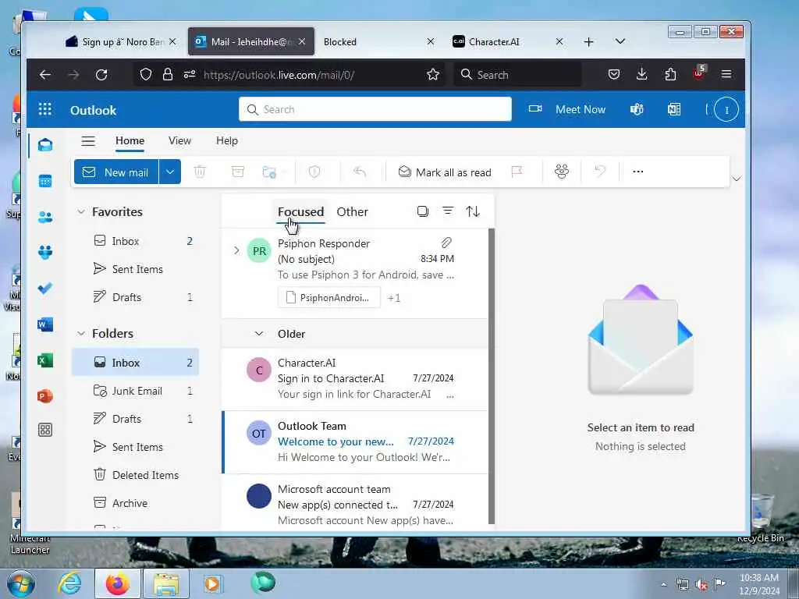Click the Outlook mail search box

tap(375, 109)
